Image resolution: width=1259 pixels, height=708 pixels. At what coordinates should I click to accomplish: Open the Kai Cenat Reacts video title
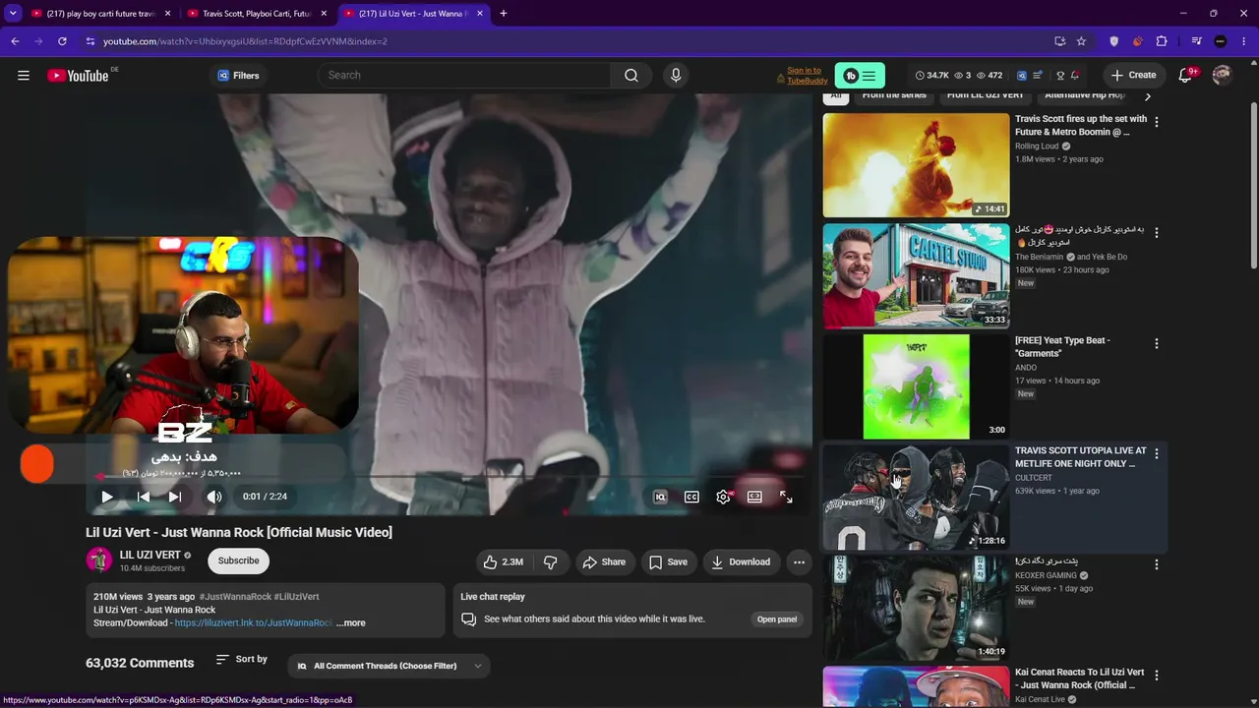[x=1080, y=678]
